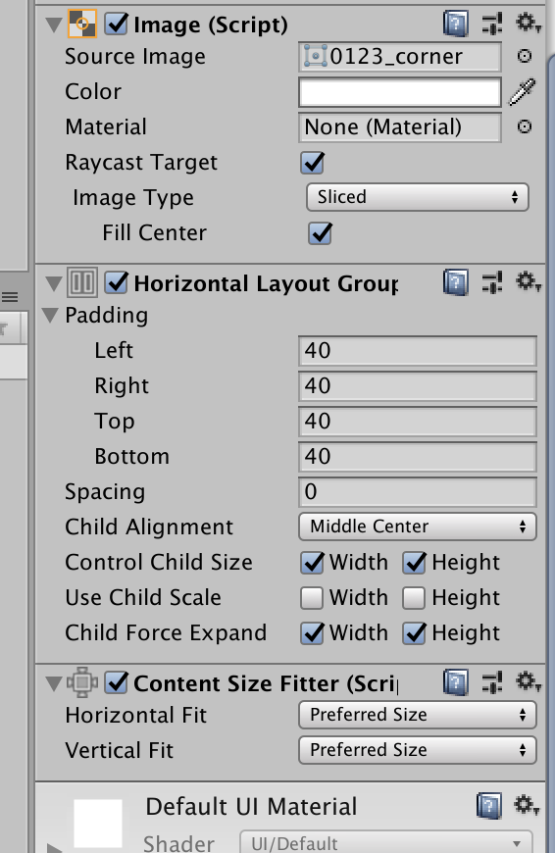Enable Use Child Scale Width checkbox

coord(312,598)
